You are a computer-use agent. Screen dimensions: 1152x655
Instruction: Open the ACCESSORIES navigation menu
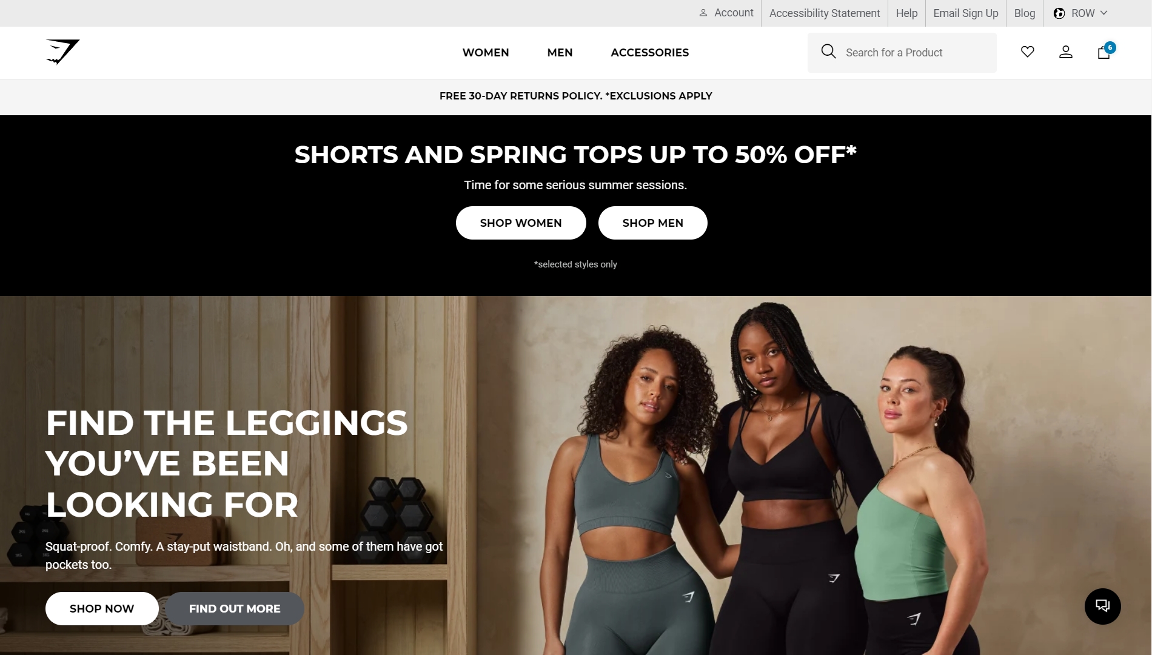(649, 53)
